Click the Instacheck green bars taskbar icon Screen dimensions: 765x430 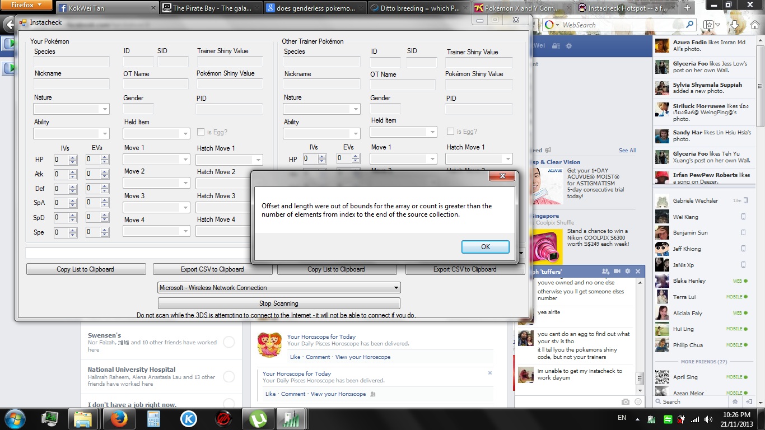point(291,419)
